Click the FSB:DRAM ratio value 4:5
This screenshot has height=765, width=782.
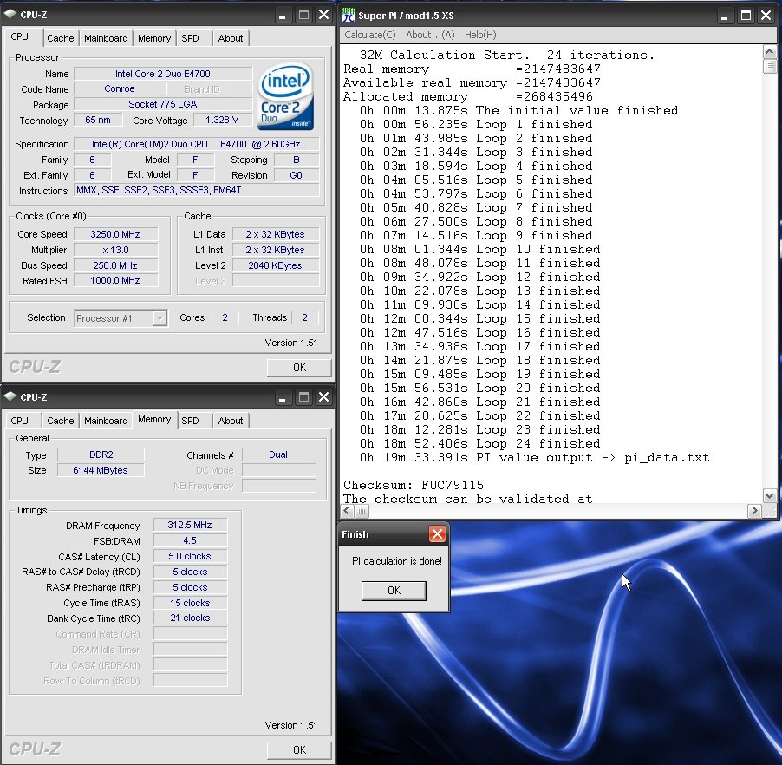[x=190, y=540]
